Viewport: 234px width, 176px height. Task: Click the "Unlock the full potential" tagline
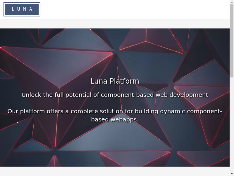coord(115,95)
